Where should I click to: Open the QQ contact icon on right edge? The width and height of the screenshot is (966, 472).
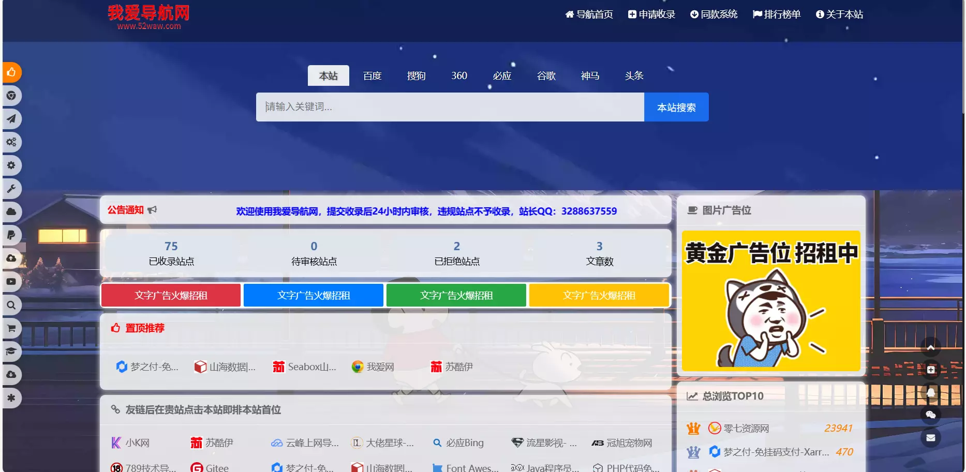pyautogui.click(x=931, y=392)
